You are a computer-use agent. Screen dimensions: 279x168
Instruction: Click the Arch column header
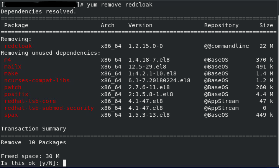pyautogui.click(x=107, y=25)
